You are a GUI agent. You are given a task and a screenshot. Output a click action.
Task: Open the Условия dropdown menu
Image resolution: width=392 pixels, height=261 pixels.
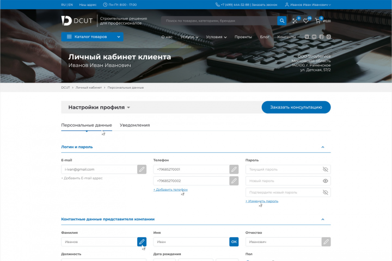[x=216, y=37]
